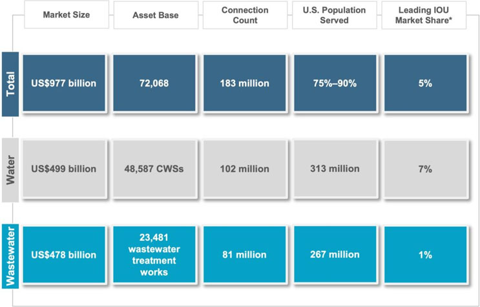The width and height of the screenshot is (480, 307).
Task: Click the 81 million connection cell
Action: 244,255
